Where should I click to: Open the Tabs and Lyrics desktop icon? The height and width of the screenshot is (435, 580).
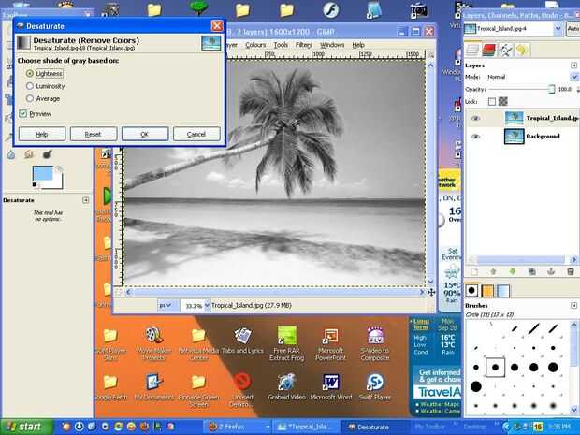[x=242, y=341]
